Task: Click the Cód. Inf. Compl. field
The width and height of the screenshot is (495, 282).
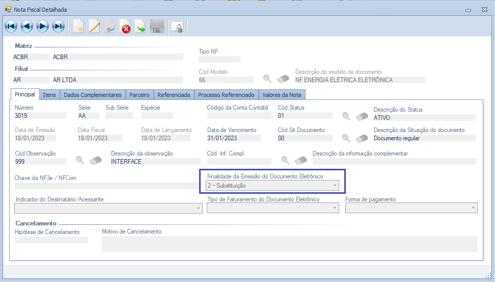Action: [239, 162]
